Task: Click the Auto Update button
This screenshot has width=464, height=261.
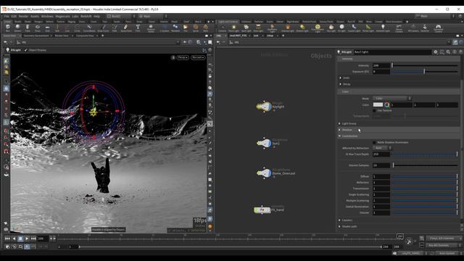Action: tap(447, 253)
